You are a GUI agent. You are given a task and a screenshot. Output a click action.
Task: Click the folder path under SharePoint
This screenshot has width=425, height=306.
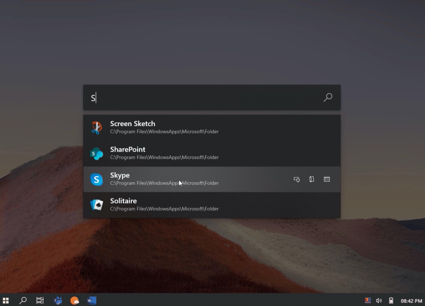pos(164,157)
